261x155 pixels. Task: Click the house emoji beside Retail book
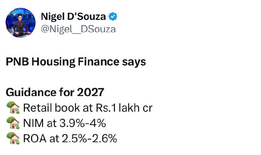[13, 108]
